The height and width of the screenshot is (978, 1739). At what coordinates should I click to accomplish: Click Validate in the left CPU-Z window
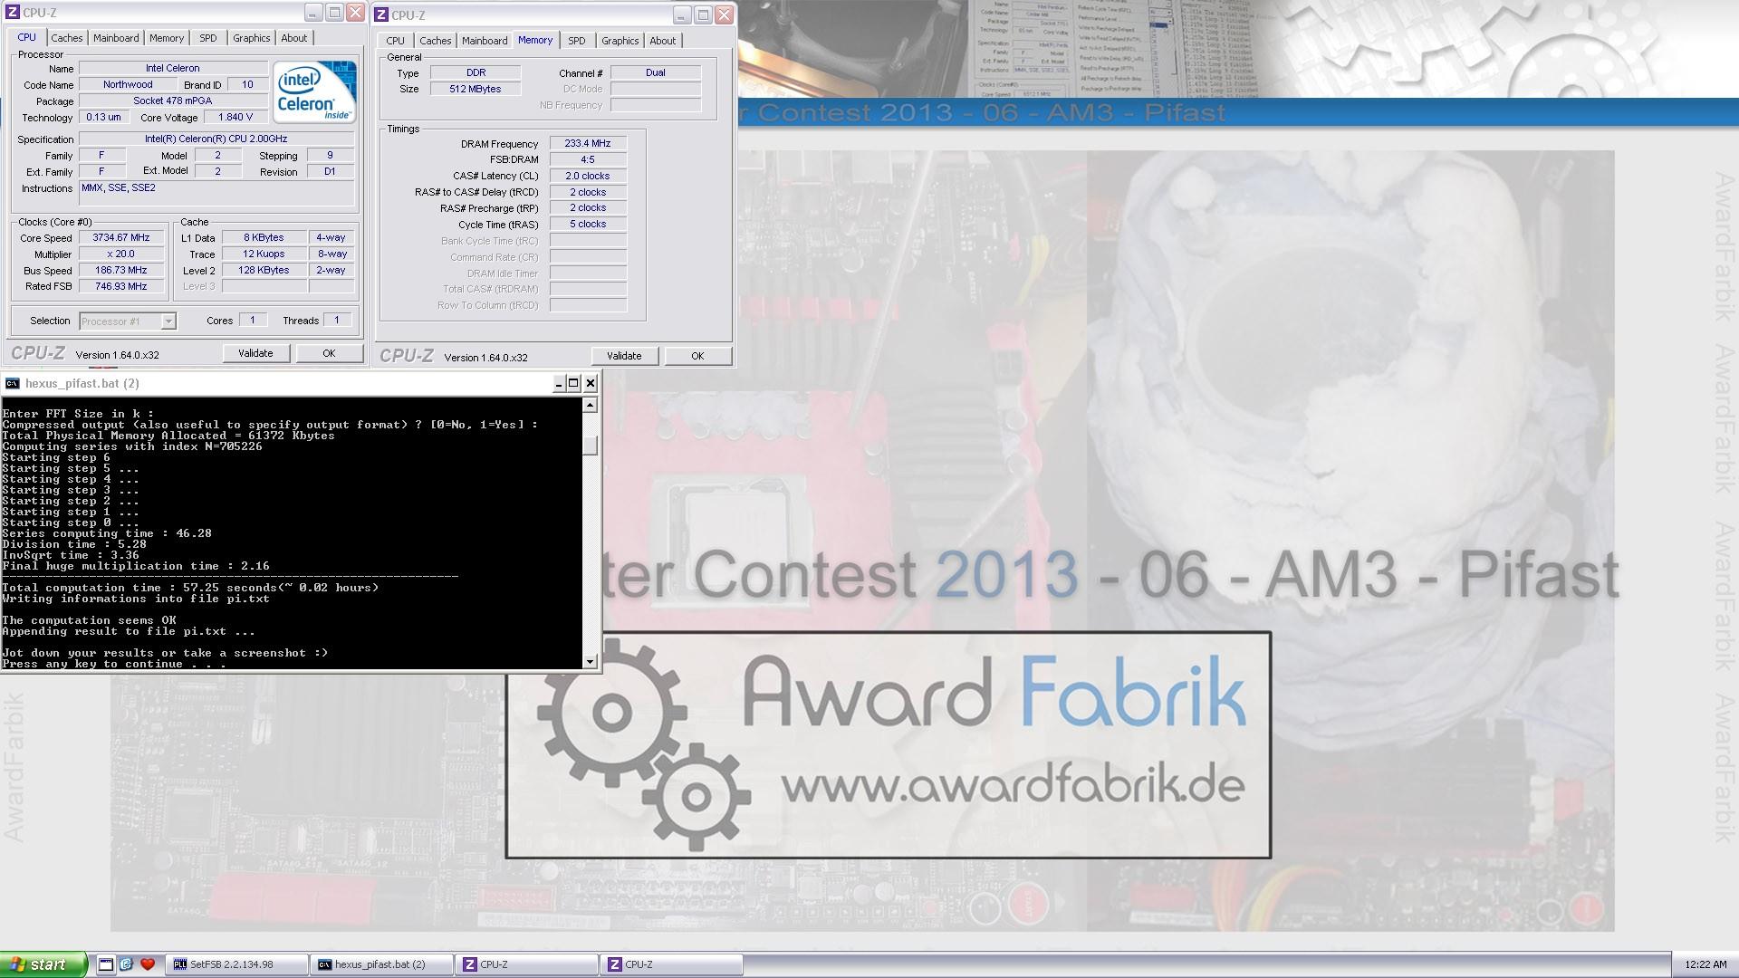click(x=255, y=353)
